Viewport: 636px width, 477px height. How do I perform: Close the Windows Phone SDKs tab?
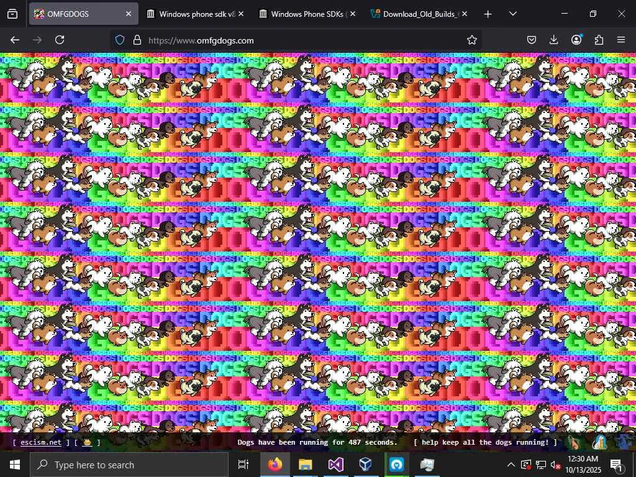point(353,14)
